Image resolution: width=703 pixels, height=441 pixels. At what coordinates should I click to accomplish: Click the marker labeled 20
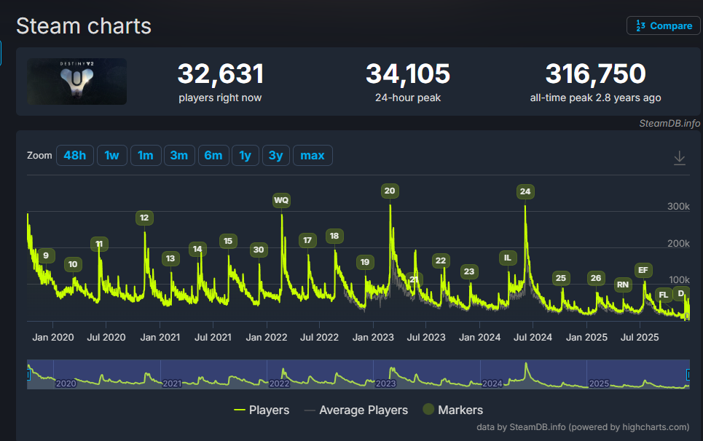(390, 191)
